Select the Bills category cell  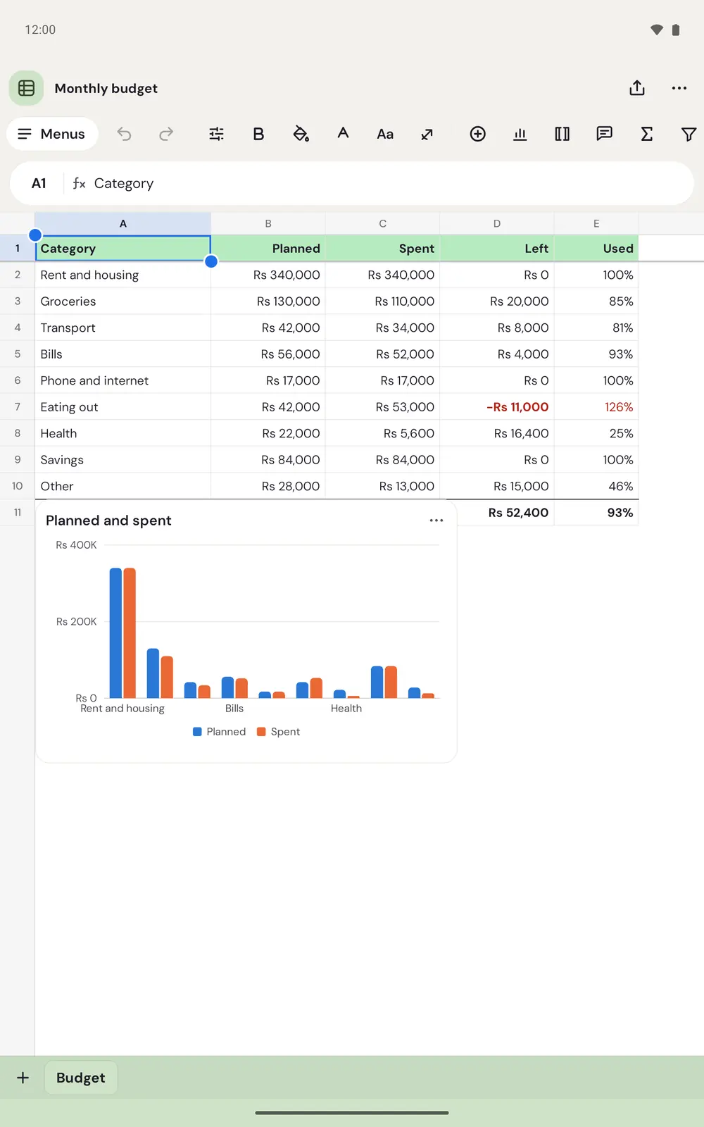123,354
